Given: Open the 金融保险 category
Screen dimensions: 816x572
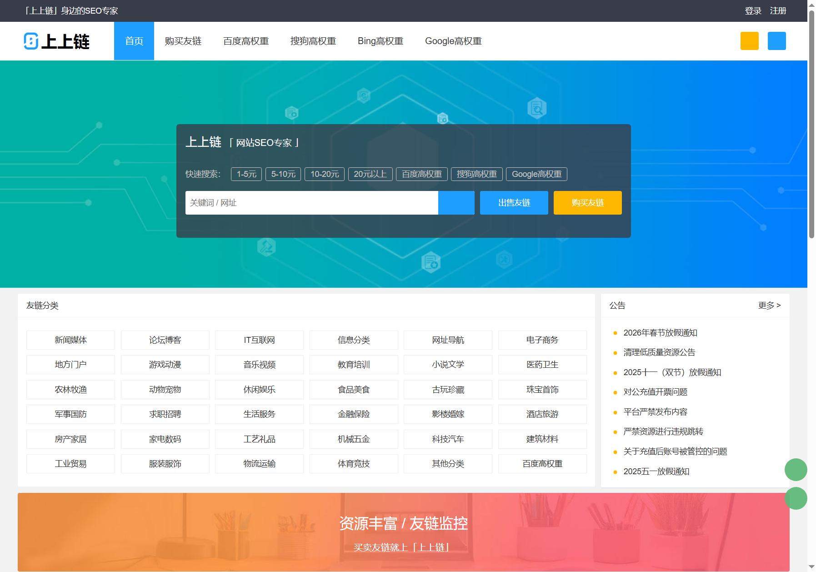Looking at the screenshot, I should (354, 414).
